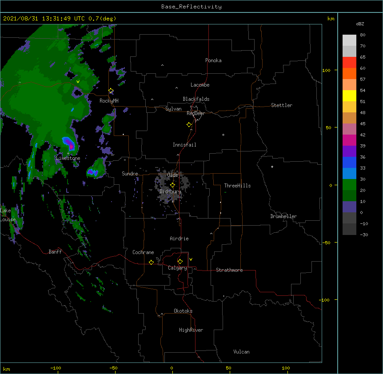
Task: Click the Strathmore label
Action: 229,270
